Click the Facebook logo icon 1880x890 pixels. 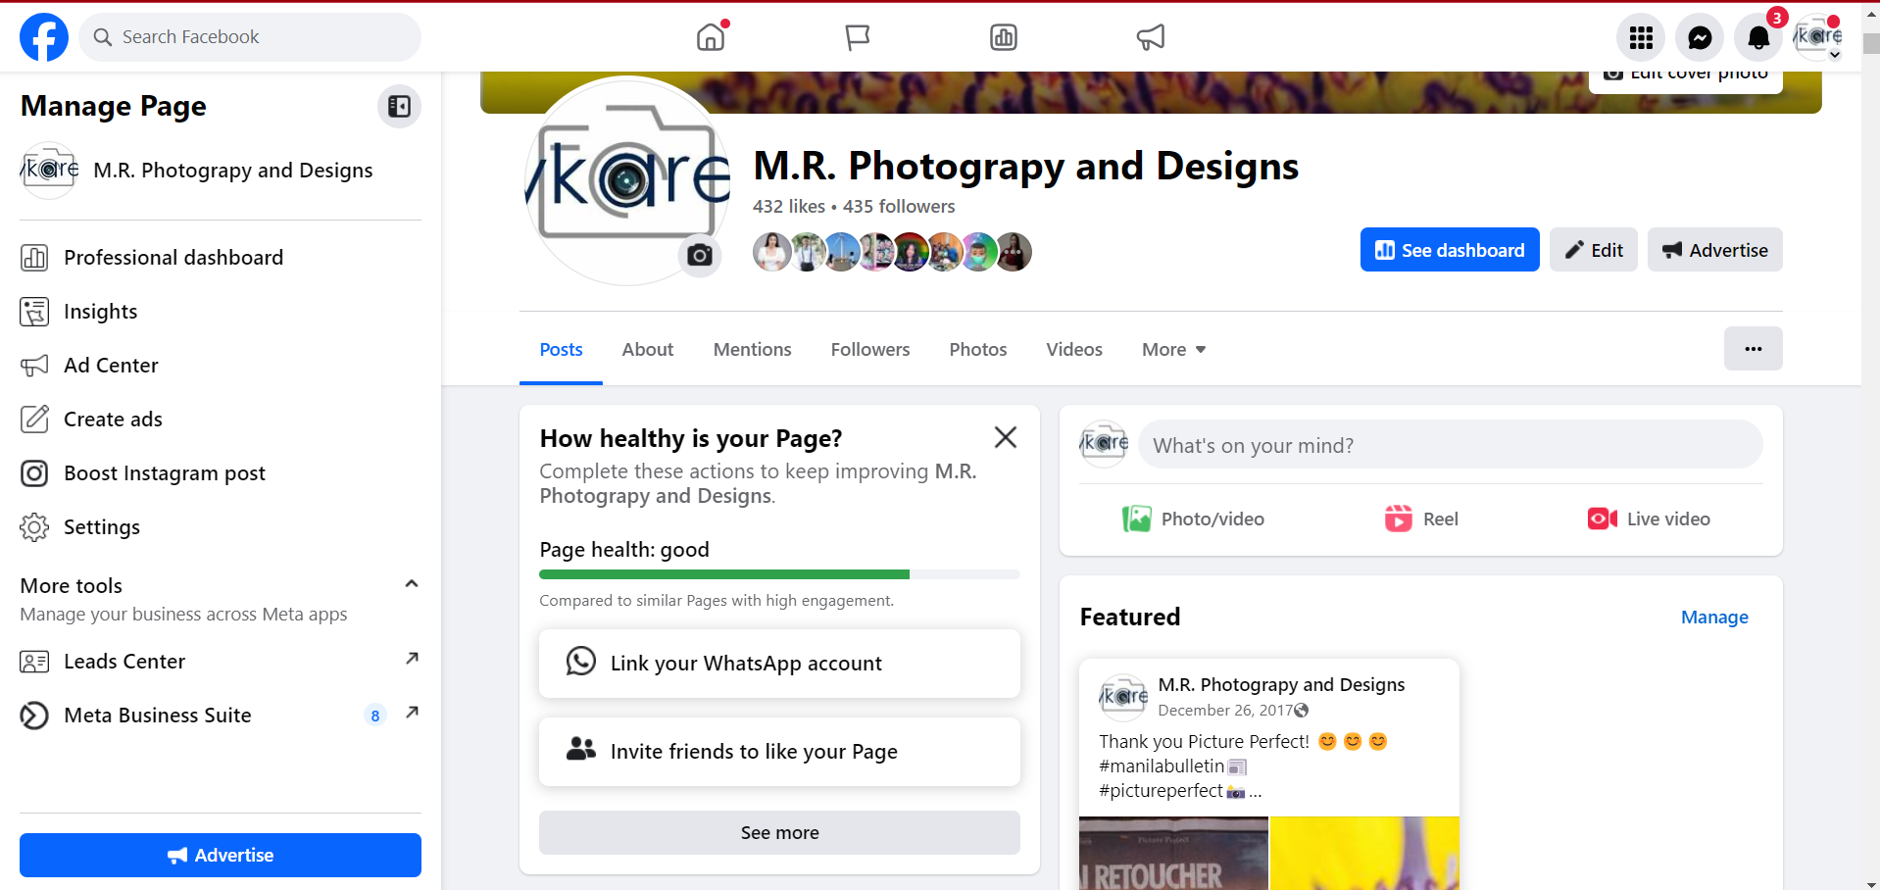click(44, 37)
